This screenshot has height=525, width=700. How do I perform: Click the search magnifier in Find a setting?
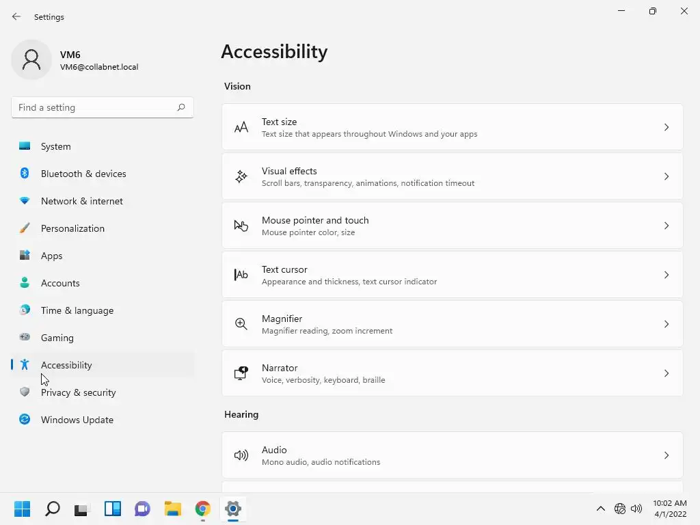click(x=181, y=107)
